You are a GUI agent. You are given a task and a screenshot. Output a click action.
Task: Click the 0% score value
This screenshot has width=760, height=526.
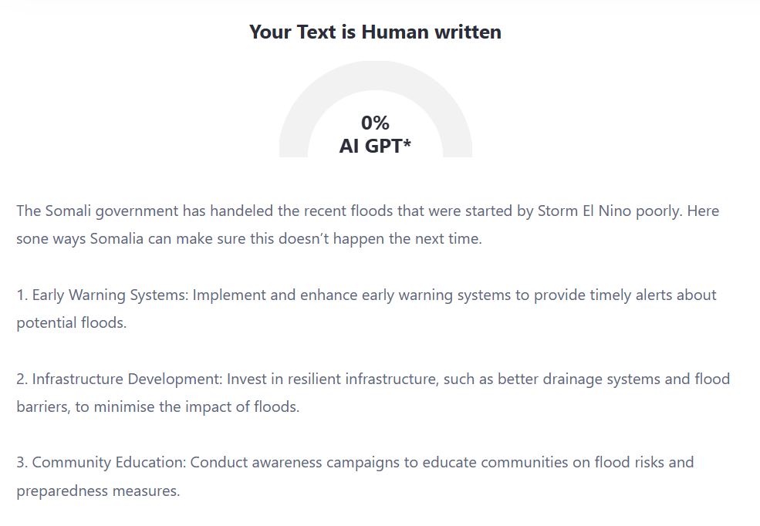click(x=375, y=123)
